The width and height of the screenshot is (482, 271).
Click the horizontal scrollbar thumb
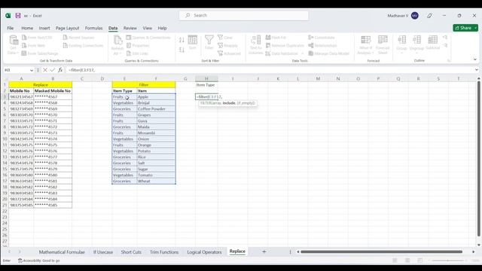(x=381, y=251)
